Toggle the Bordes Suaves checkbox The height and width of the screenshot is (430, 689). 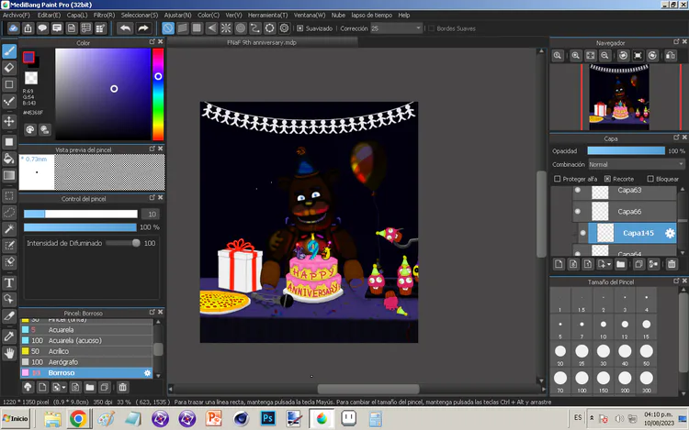pos(432,28)
